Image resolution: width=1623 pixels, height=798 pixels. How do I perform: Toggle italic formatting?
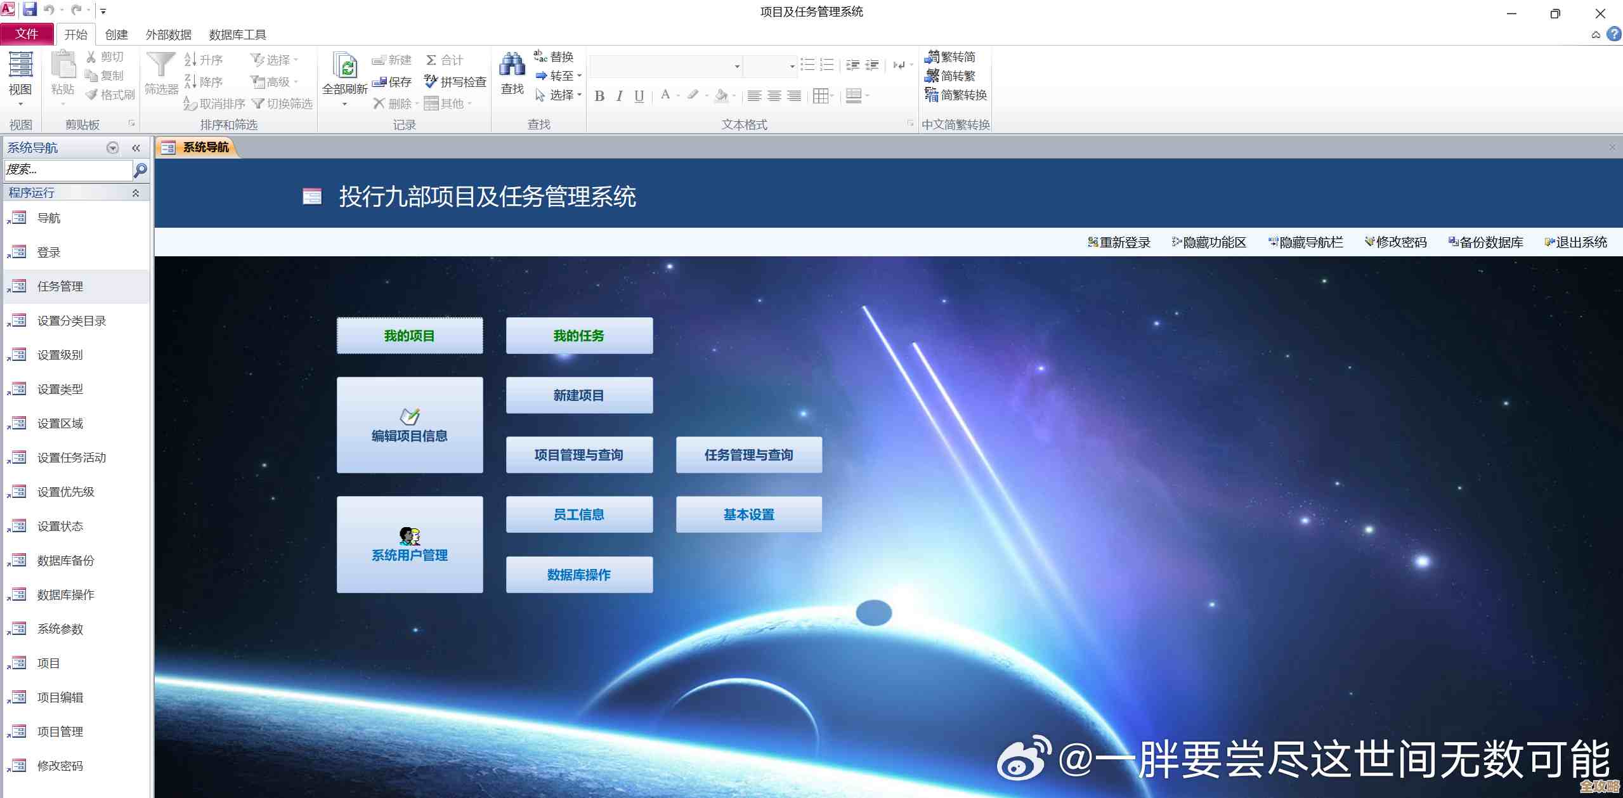pyautogui.click(x=618, y=96)
